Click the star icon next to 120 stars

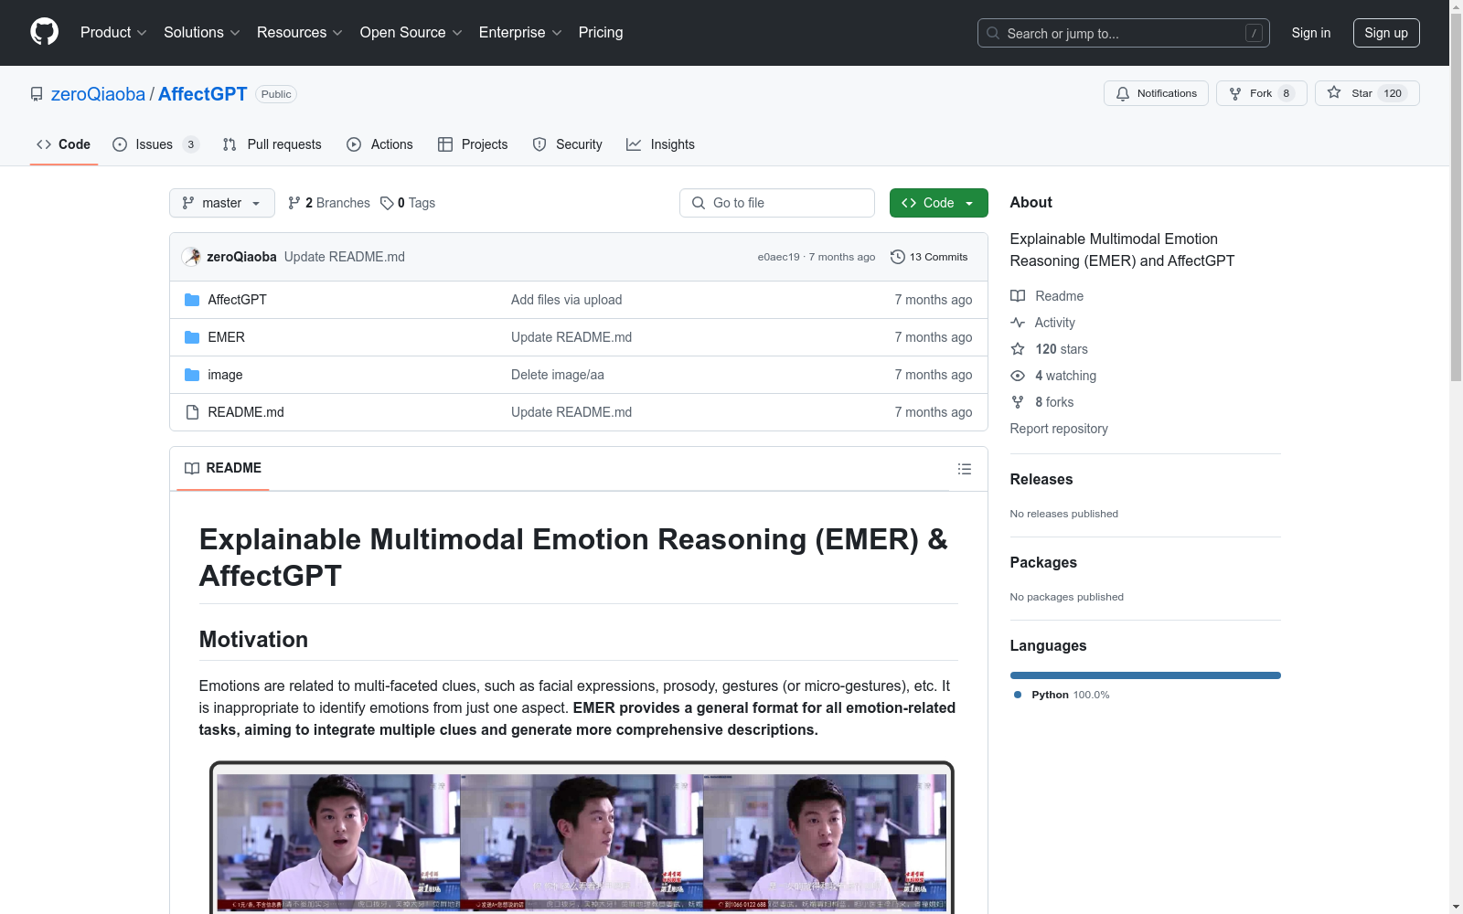pyautogui.click(x=1018, y=349)
